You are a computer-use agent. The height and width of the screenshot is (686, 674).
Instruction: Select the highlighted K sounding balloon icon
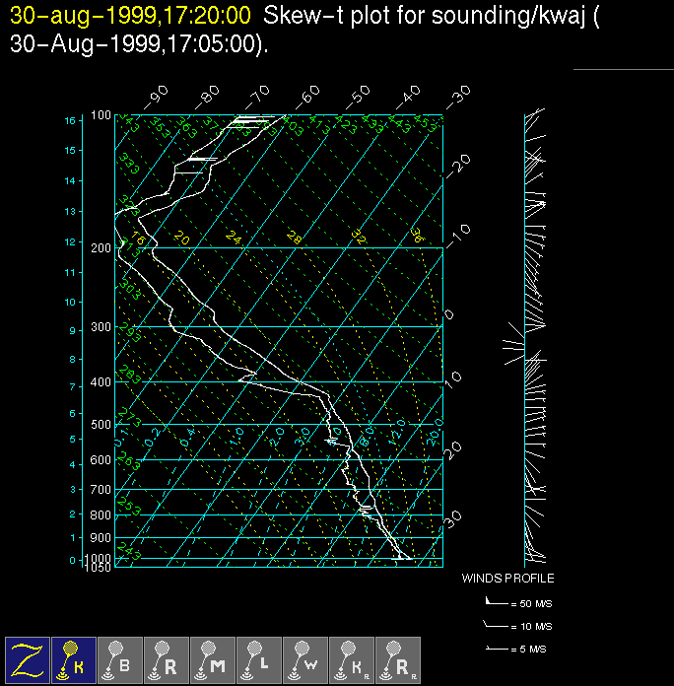pos(74,659)
